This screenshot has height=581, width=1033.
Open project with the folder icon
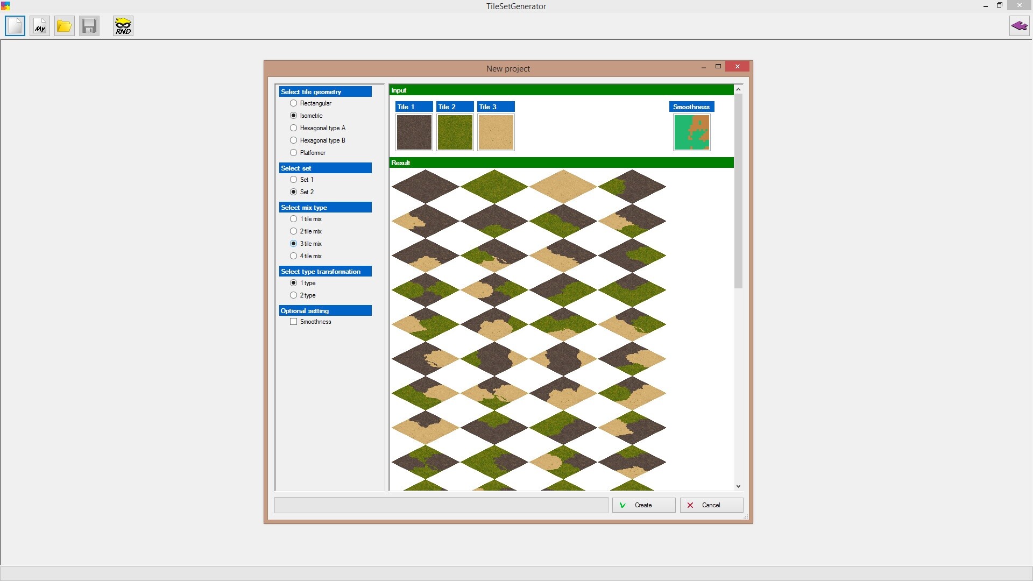point(65,26)
